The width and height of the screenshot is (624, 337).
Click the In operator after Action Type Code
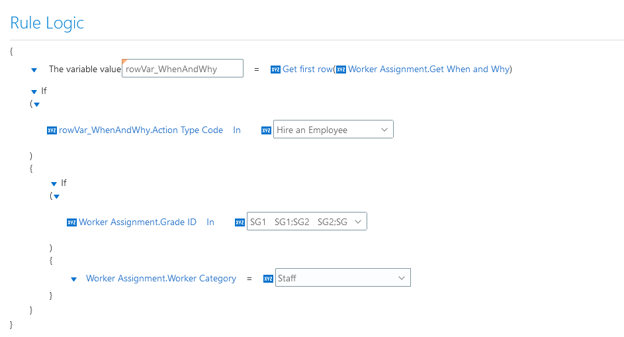[x=237, y=130]
